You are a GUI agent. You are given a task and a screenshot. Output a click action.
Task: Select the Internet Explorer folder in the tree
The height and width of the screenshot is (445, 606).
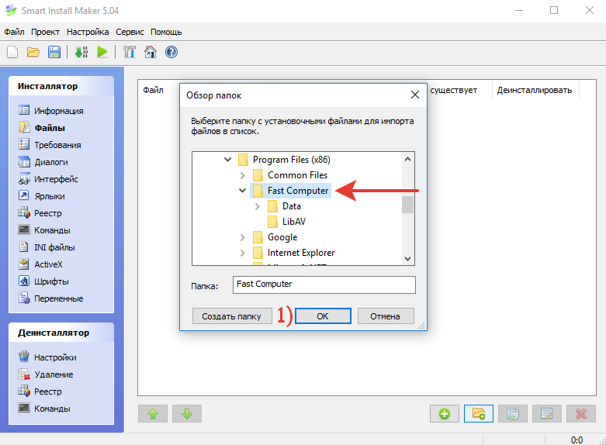pos(301,253)
